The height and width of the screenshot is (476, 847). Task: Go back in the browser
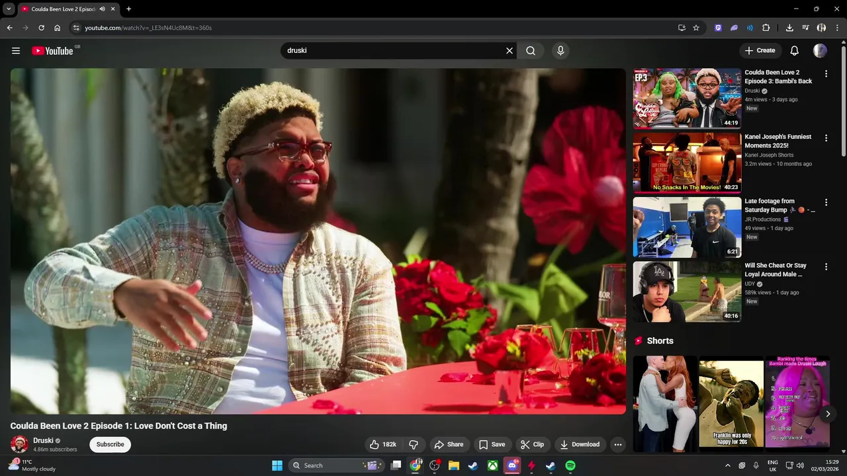(x=9, y=28)
